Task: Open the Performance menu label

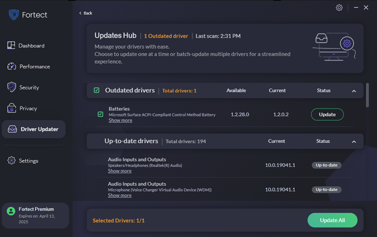Action: coord(35,67)
